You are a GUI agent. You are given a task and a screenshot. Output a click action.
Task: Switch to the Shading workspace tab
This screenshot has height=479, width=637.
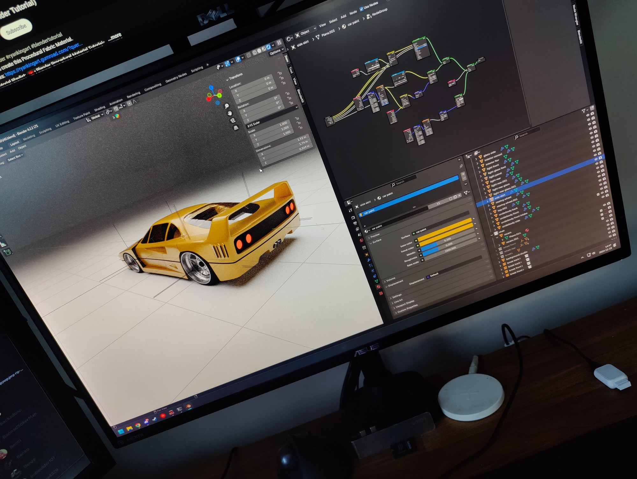pyautogui.click(x=99, y=108)
